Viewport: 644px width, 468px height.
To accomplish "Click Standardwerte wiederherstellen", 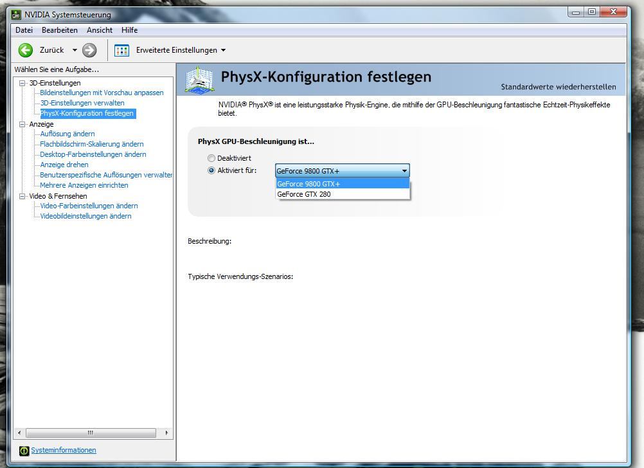I will pyautogui.click(x=558, y=87).
